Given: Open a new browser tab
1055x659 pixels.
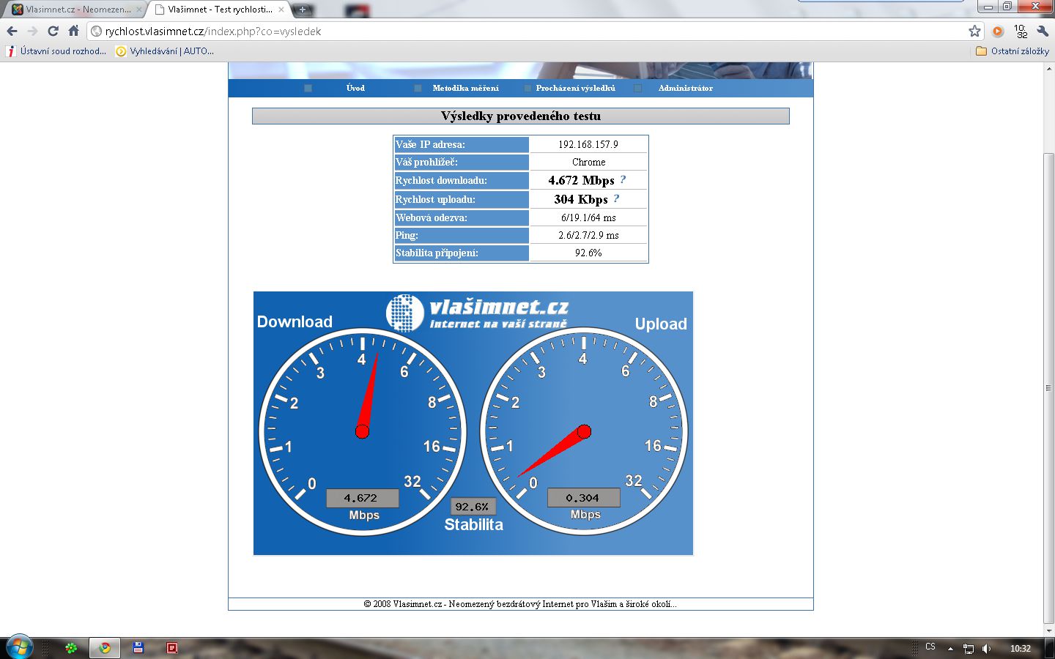Looking at the screenshot, I should tap(303, 10).
